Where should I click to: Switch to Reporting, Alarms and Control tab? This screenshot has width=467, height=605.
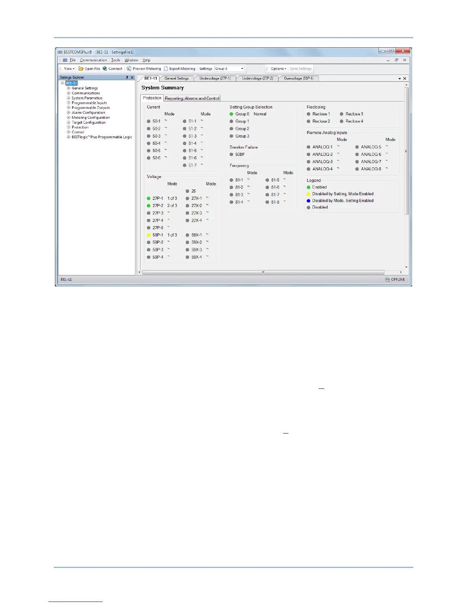click(192, 99)
